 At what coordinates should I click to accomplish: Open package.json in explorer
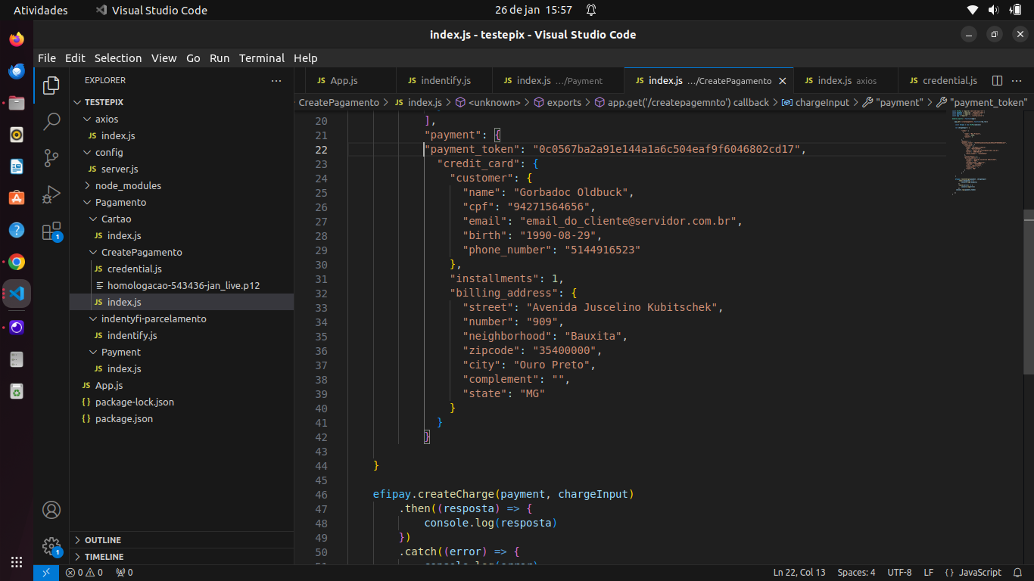[182, 418]
